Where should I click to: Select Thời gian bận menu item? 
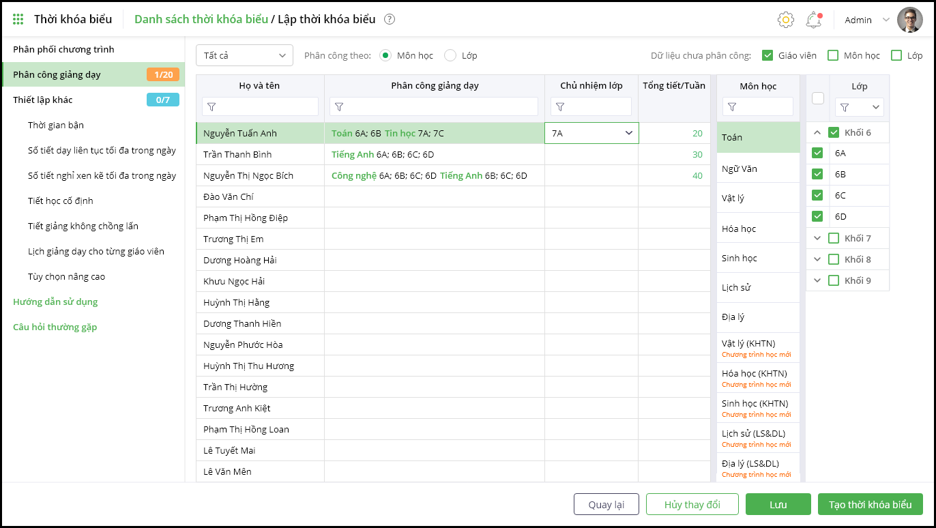tap(56, 125)
